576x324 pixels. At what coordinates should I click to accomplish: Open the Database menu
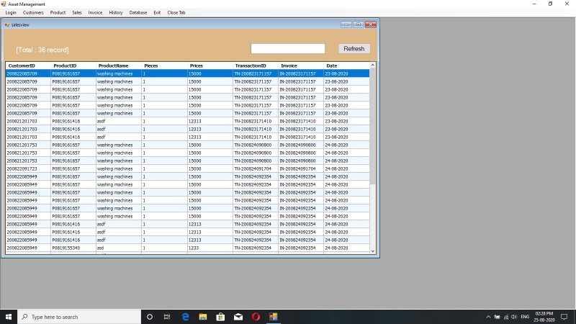(138, 12)
